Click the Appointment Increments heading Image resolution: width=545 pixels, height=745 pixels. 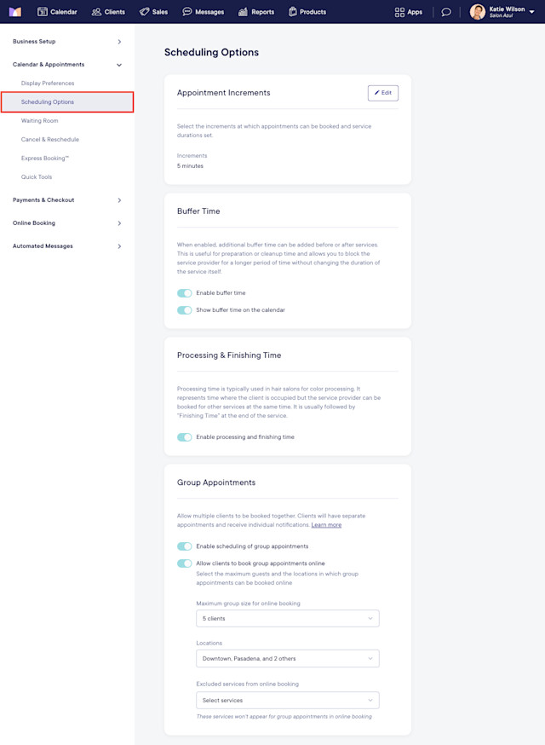coord(224,93)
